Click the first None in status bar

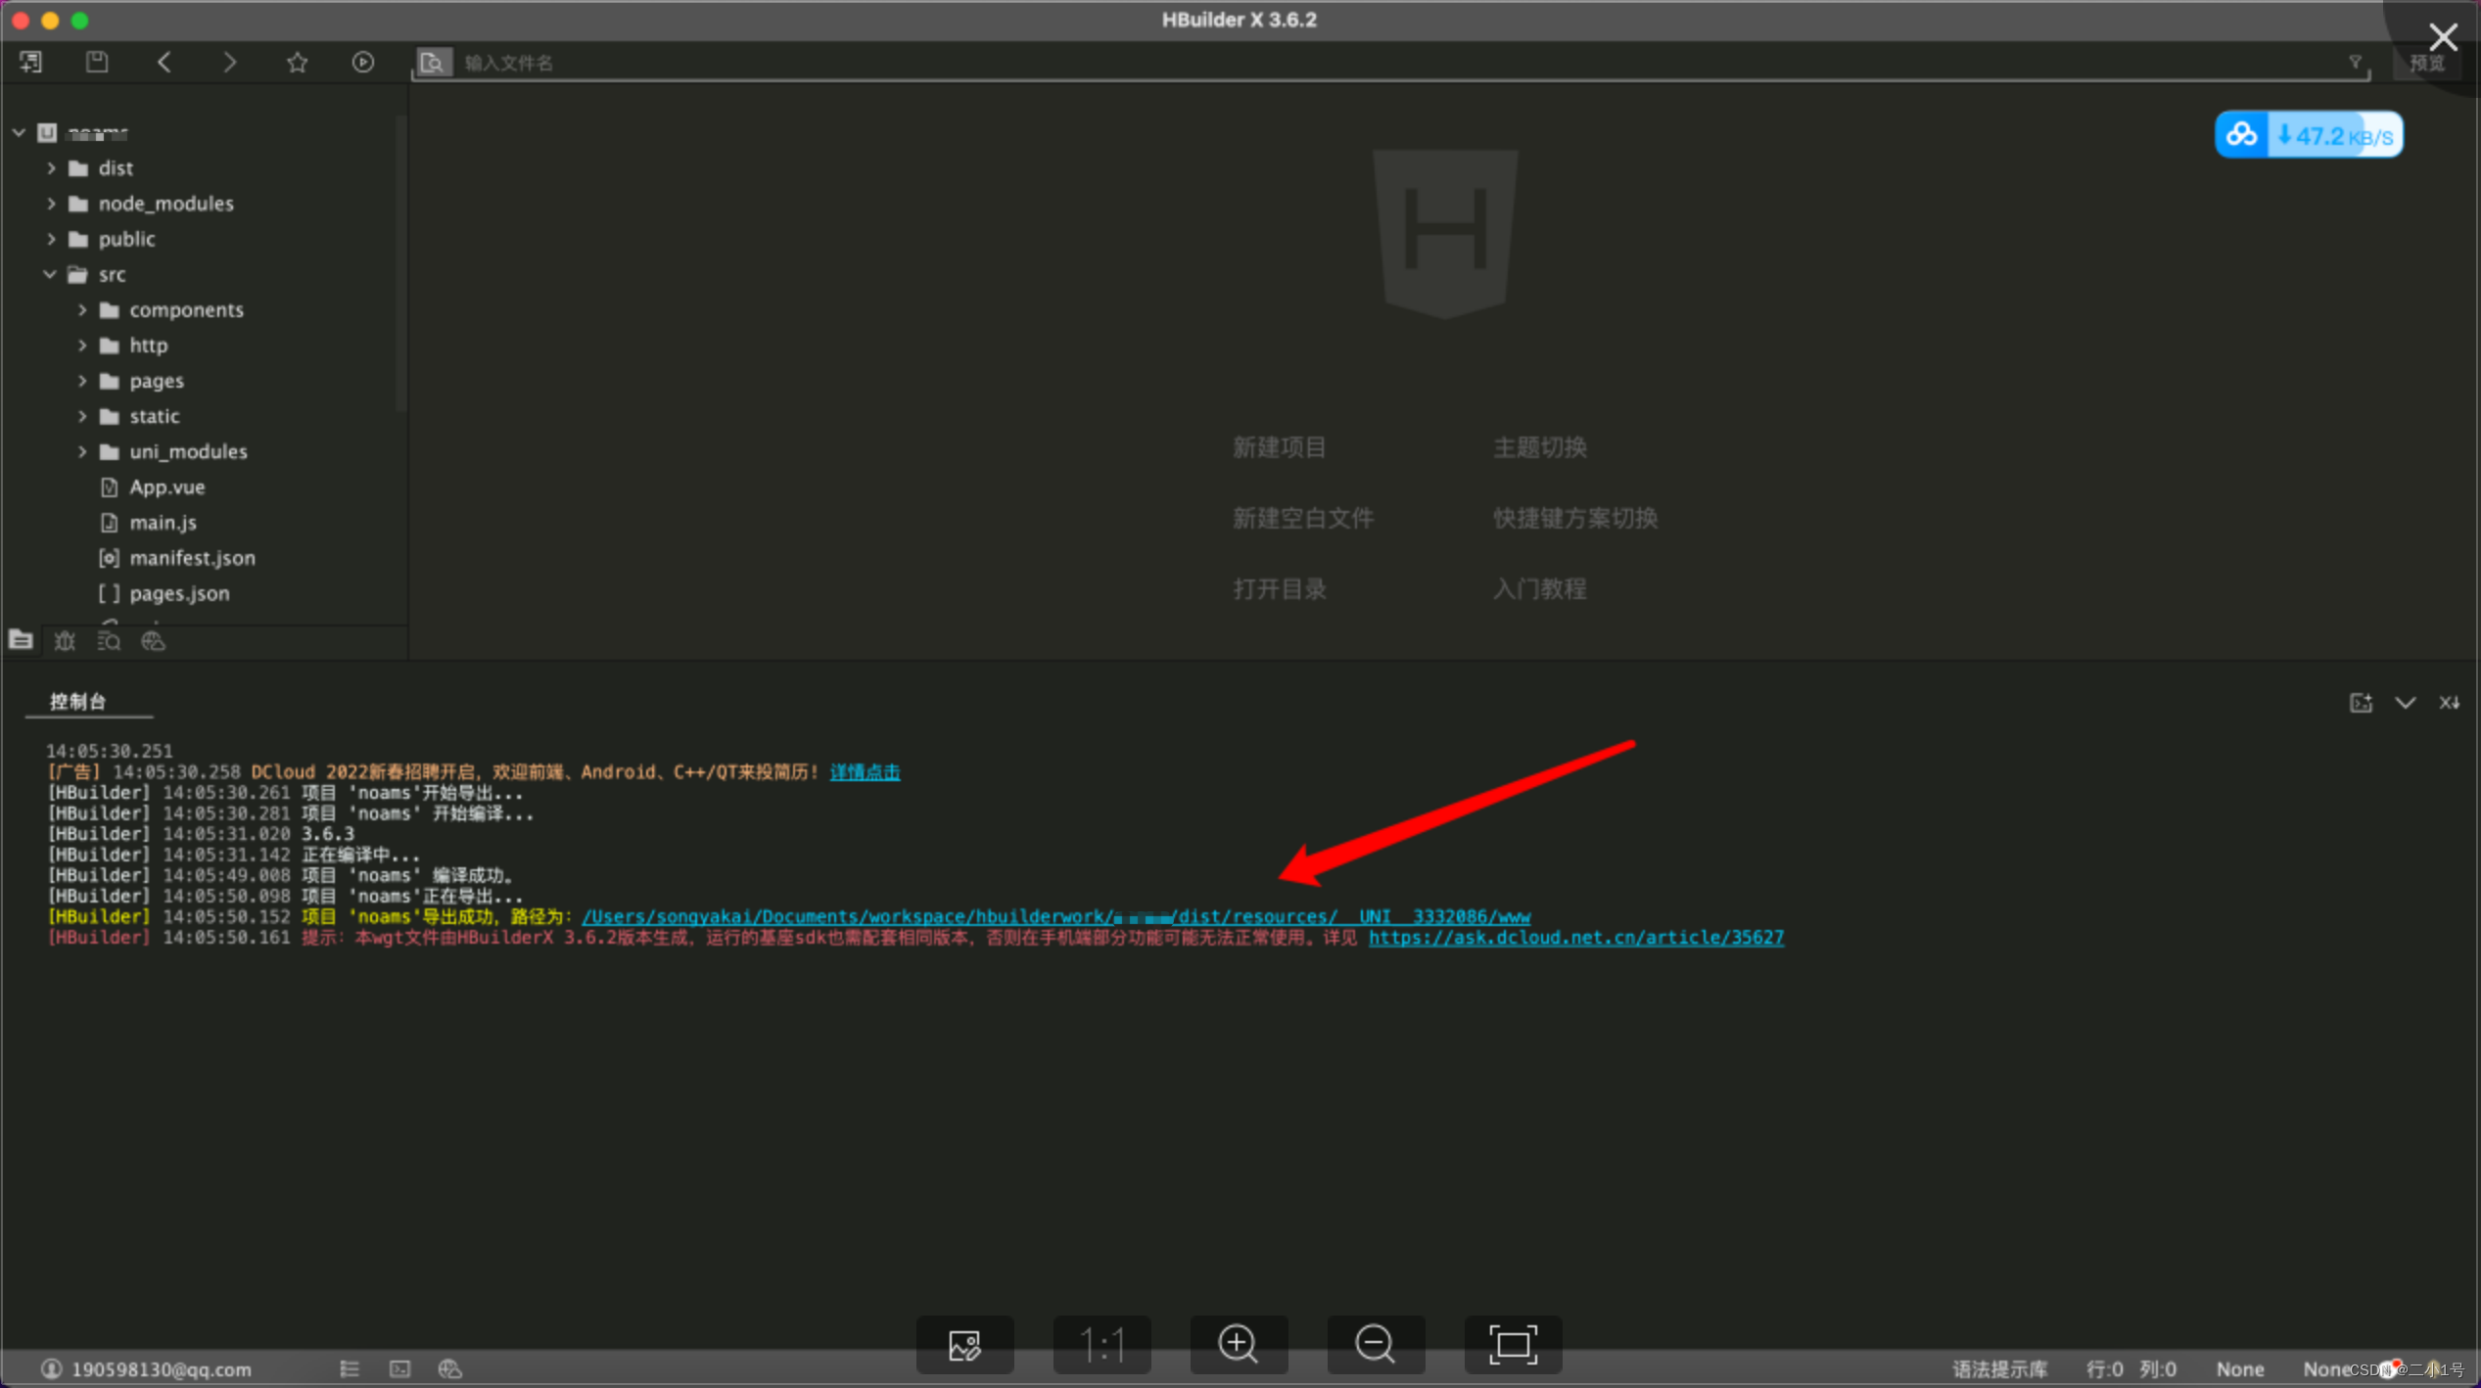tap(2240, 1369)
